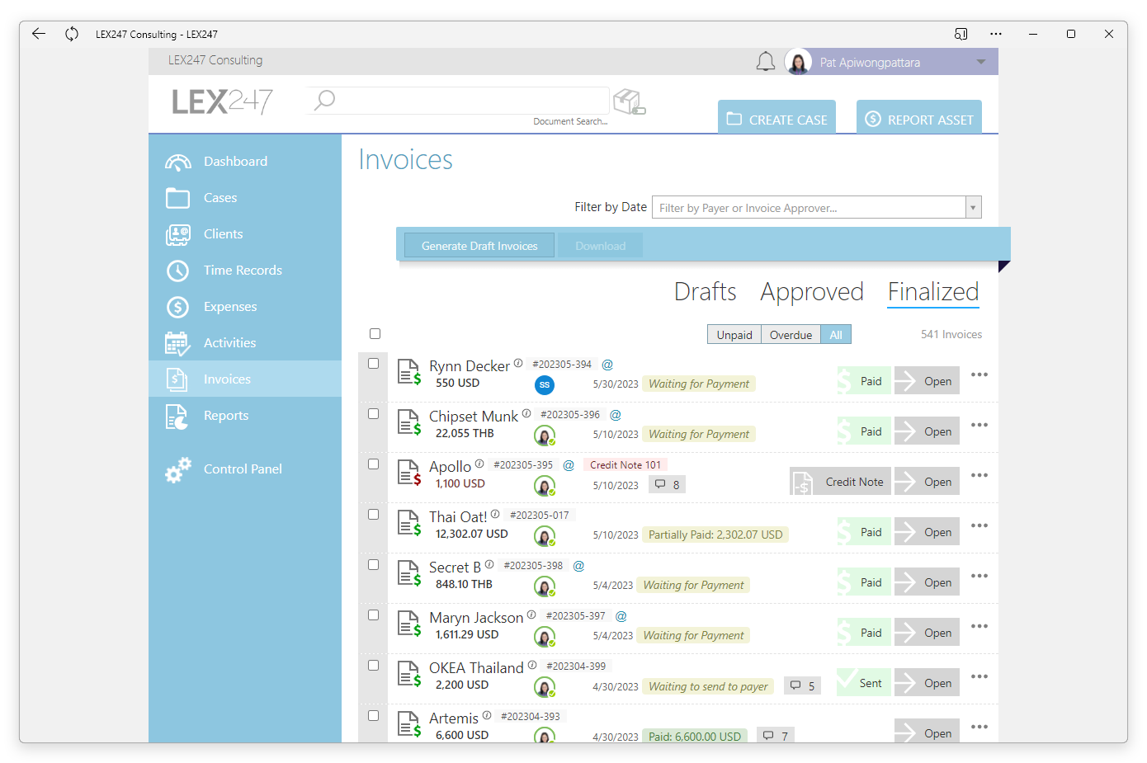Screen dimensions: 1147x763
Task: Open comments showing 7 on Artemis invoice
Action: click(776, 736)
